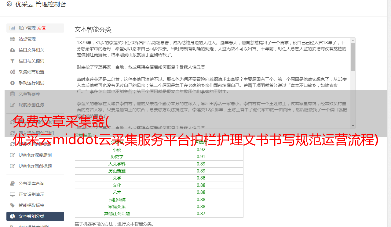This screenshot has height=227, width=391.
Task: Open 采集细节设置 via its gears icon
Action: tap(13, 72)
